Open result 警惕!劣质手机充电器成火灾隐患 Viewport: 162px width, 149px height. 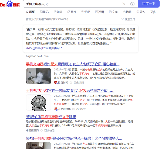51,117
